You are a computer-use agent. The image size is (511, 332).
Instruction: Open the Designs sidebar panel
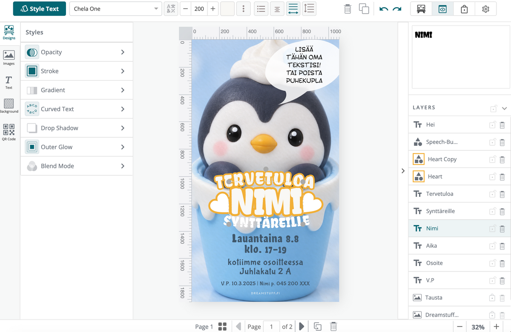[9, 32]
